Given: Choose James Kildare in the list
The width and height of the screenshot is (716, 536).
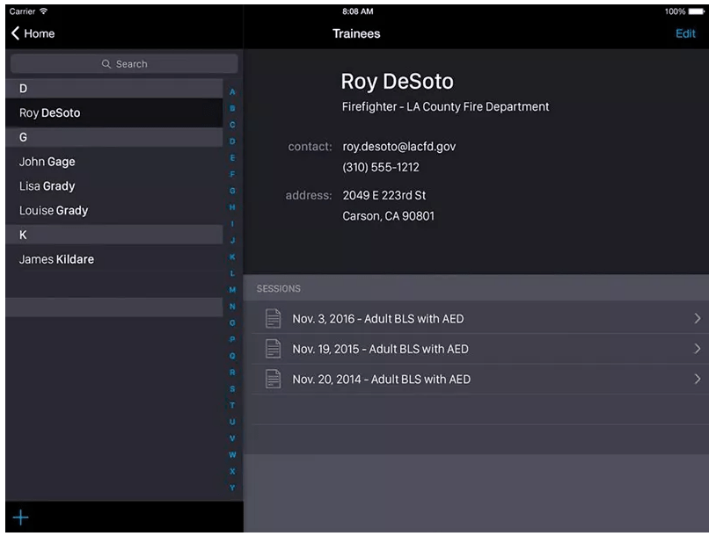Looking at the screenshot, I should [x=56, y=259].
